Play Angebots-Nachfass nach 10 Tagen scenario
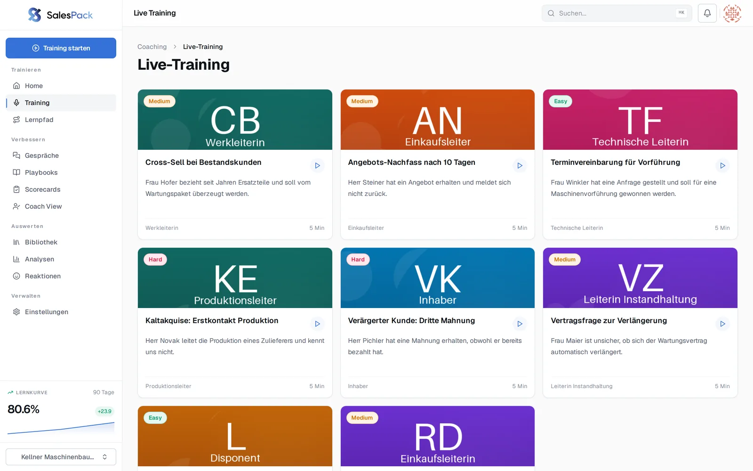The height and width of the screenshot is (471, 753). (520, 165)
